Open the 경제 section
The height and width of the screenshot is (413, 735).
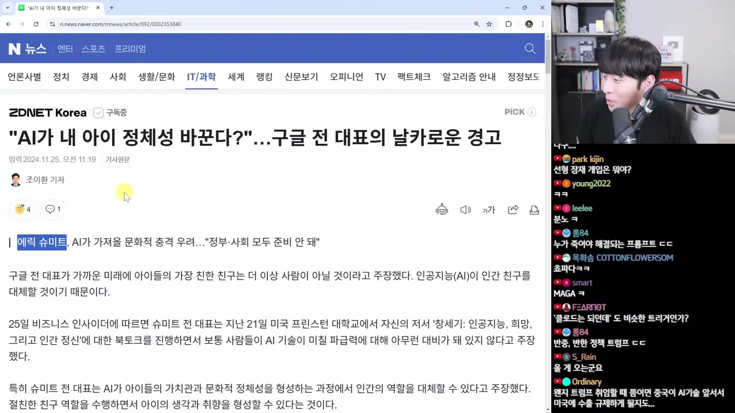click(x=90, y=77)
